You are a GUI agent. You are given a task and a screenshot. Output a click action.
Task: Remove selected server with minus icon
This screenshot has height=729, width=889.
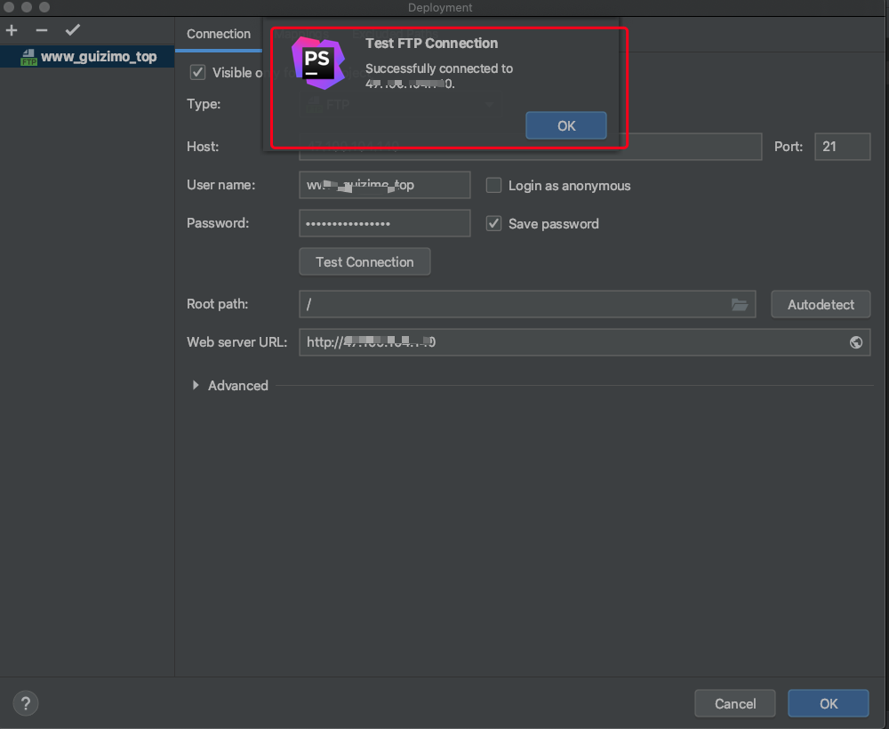pyautogui.click(x=42, y=30)
